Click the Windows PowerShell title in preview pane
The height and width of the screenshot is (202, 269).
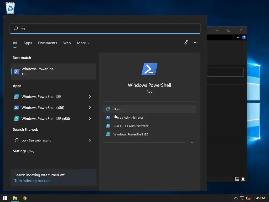click(149, 85)
